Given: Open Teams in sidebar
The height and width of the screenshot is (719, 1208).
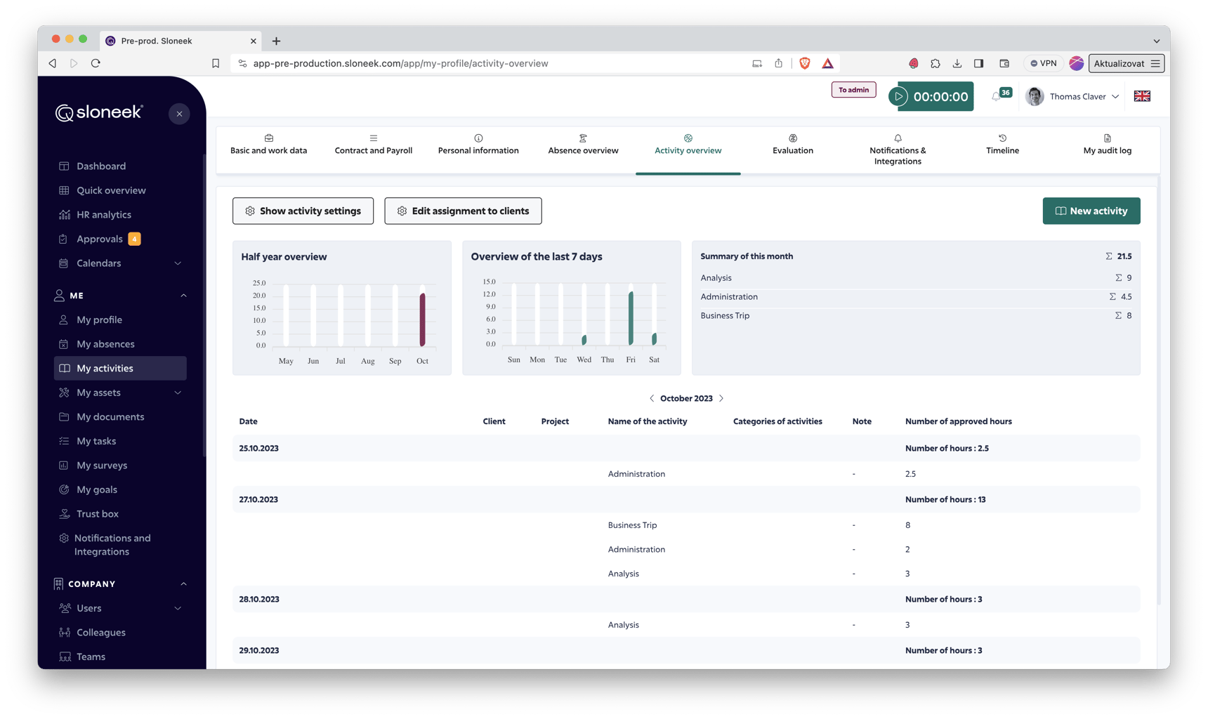Looking at the screenshot, I should point(91,657).
